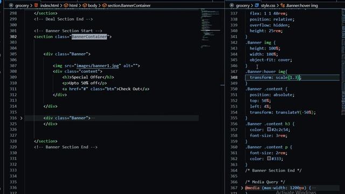This screenshot has height=194, width=345.
Task: Click the folded ellipsis after @media rule
Action: click(314, 188)
